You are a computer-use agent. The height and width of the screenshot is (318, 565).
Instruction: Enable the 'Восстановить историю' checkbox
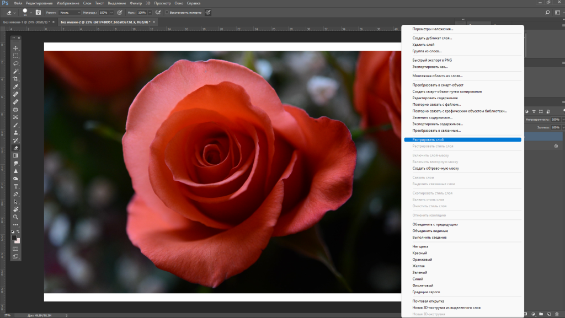pos(167,12)
